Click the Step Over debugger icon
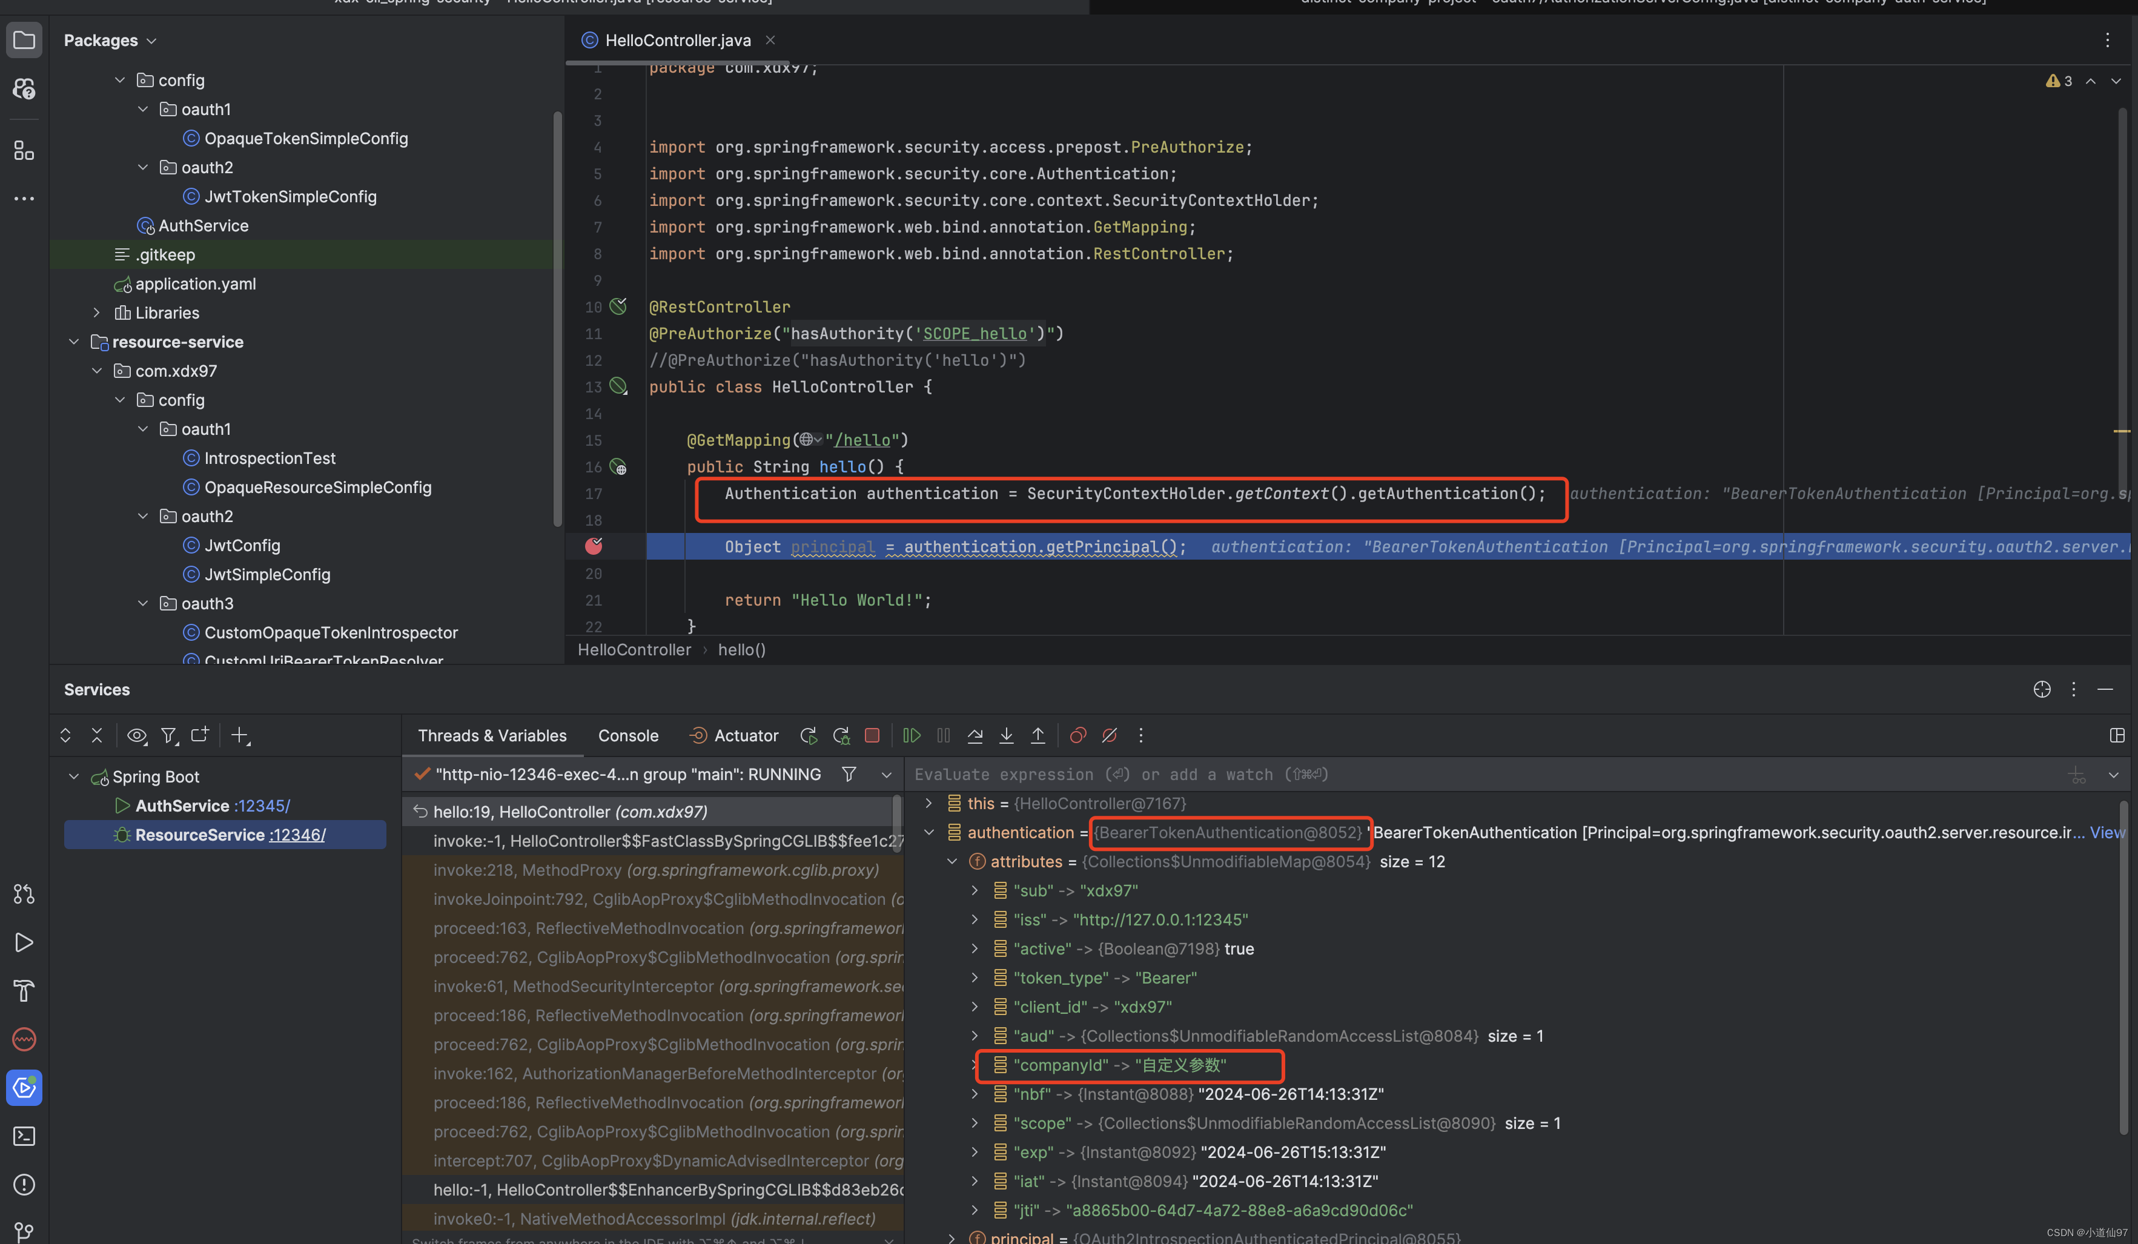Image resolution: width=2138 pixels, height=1244 pixels. 975,736
